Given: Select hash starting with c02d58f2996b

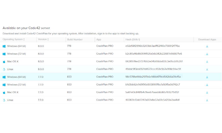Looking at the screenshot, I should (152, 46).
